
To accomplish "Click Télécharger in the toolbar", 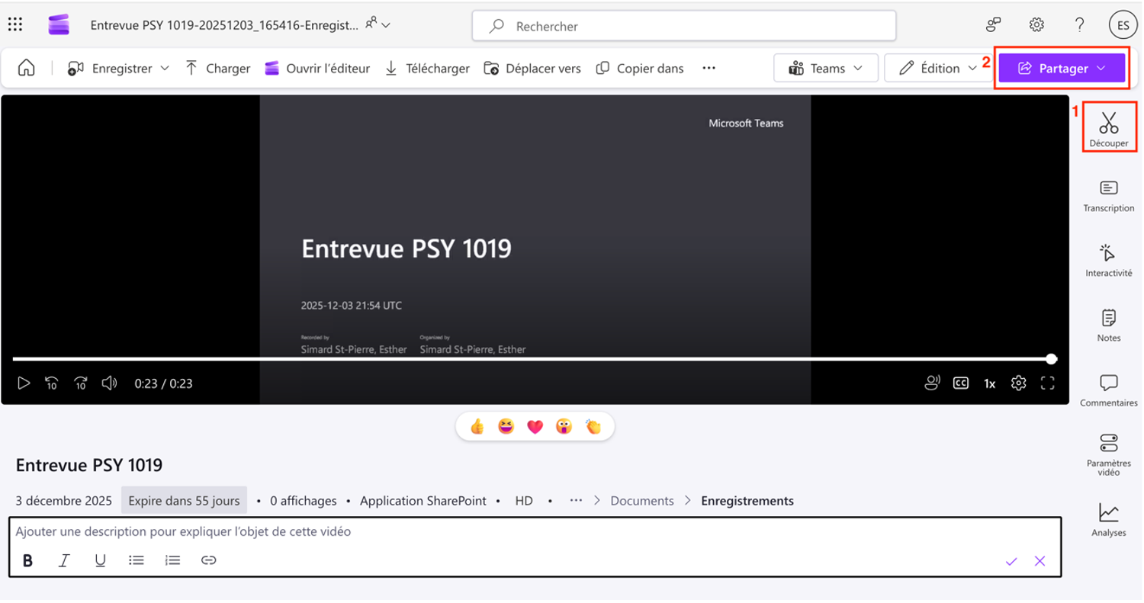I will (427, 69).
